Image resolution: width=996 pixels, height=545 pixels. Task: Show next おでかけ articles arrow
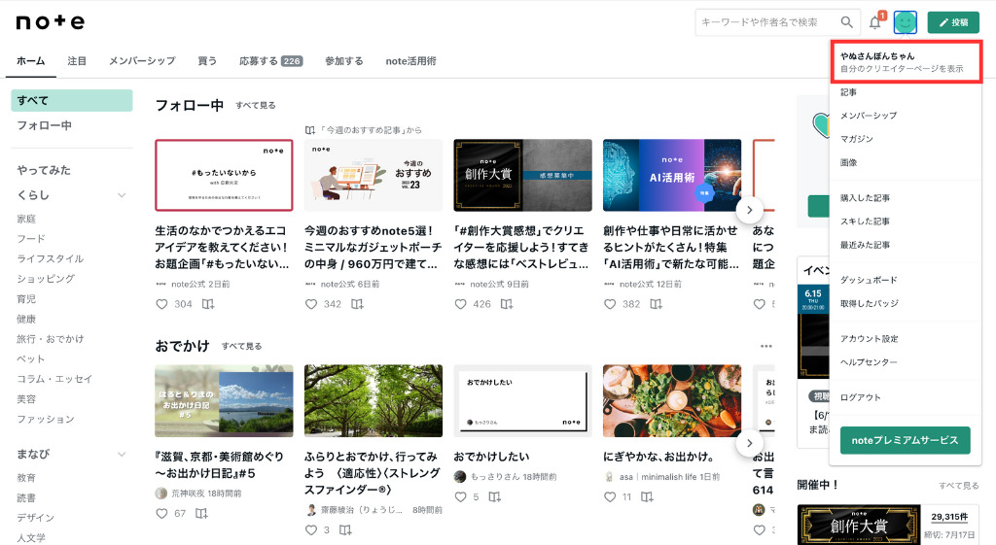[x=750, y=444]
